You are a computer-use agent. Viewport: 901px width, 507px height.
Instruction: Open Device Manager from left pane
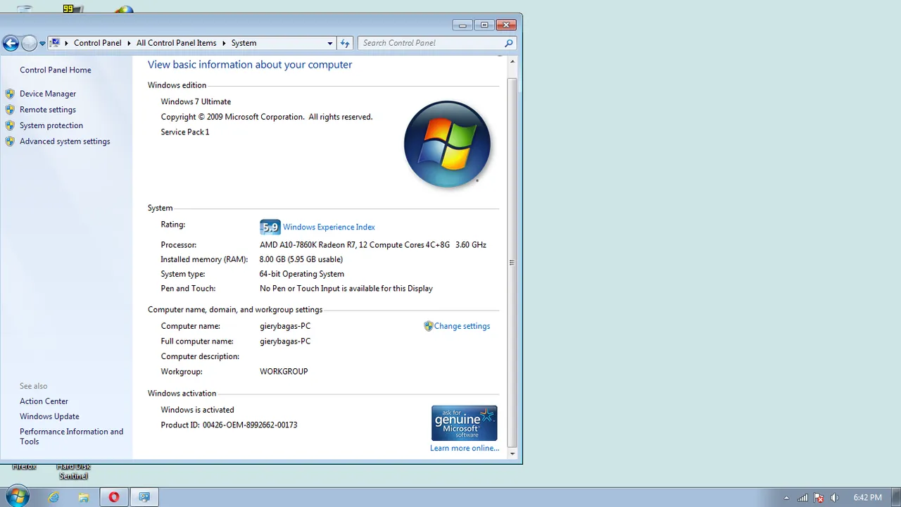point(48,94)
